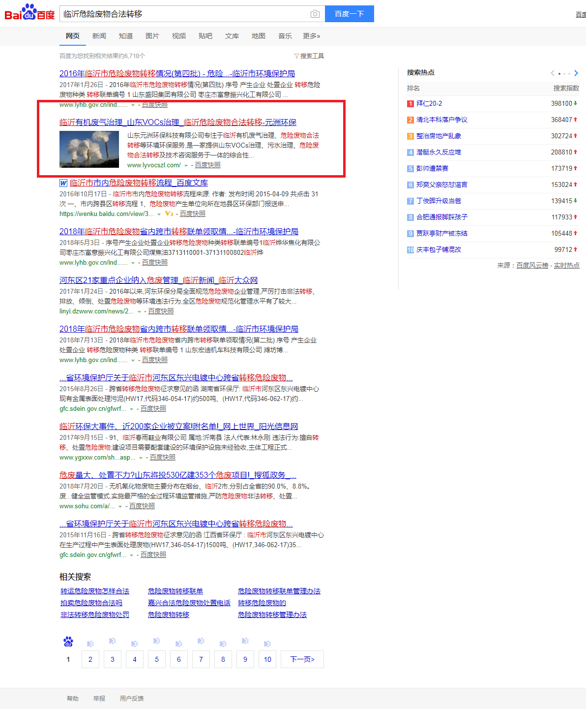586x709 pixels.
Task: Go to 下一页 of search results
Action: point(302,659)
